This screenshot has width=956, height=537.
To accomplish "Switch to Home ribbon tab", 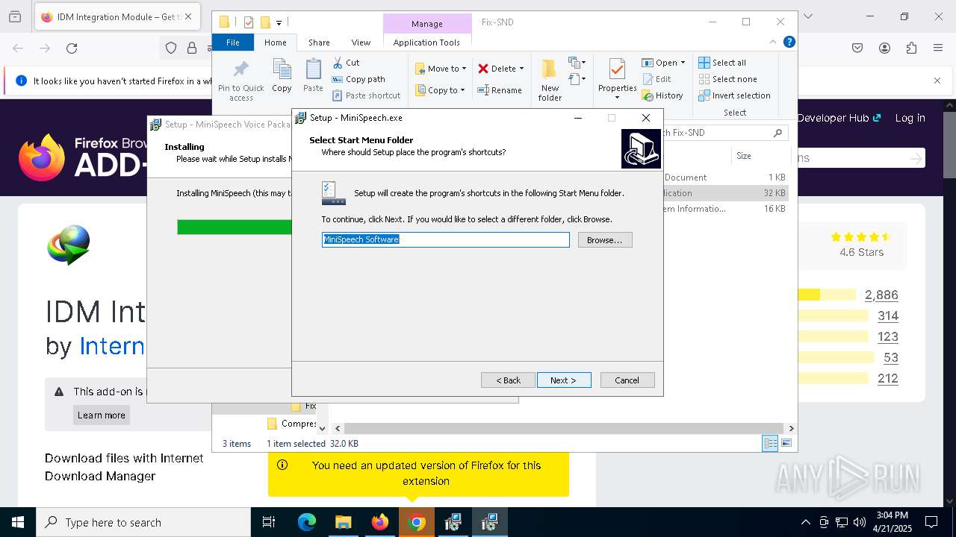I will point(275,43).
